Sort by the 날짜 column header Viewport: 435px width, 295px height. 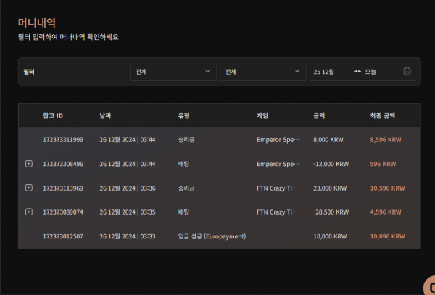pos(106,115)
